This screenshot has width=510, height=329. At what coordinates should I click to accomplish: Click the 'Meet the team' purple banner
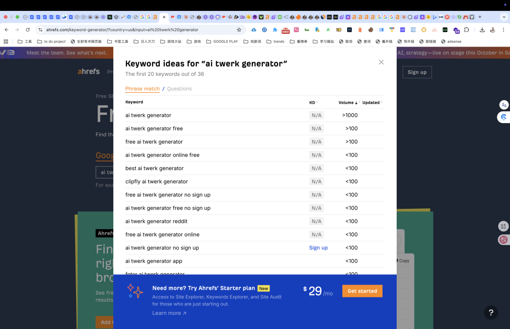tap(67, 53)
